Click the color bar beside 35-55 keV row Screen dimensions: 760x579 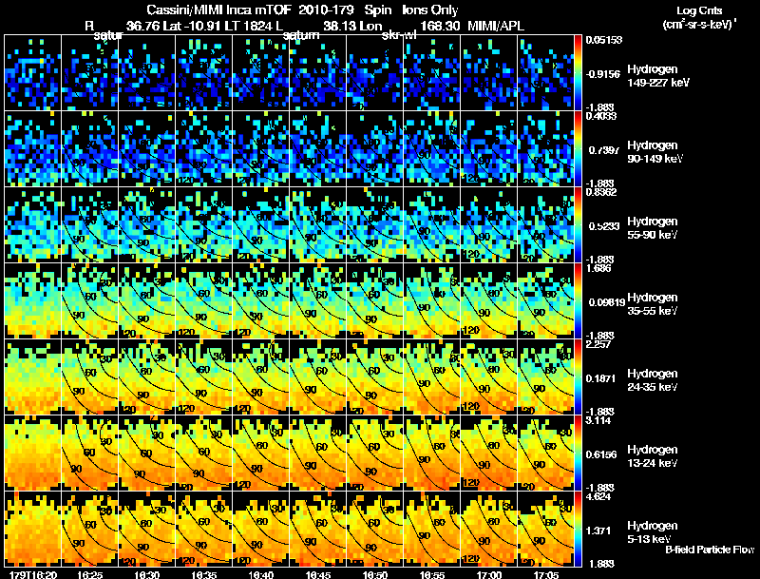[579, 300]
